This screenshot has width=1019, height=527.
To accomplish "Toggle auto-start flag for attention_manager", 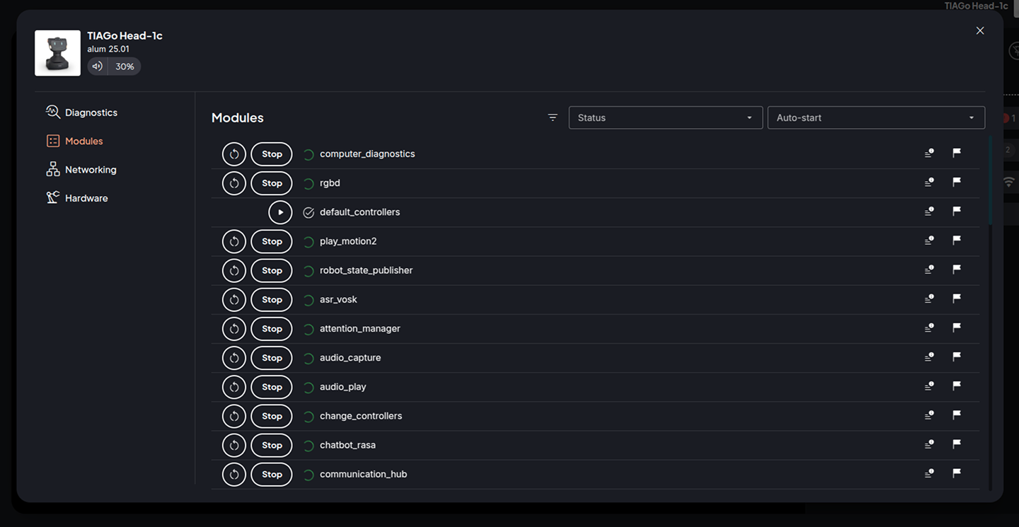I will 957,328.
